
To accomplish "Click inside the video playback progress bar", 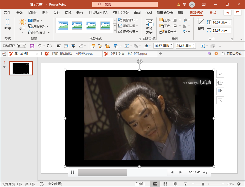I will [123, 172].
